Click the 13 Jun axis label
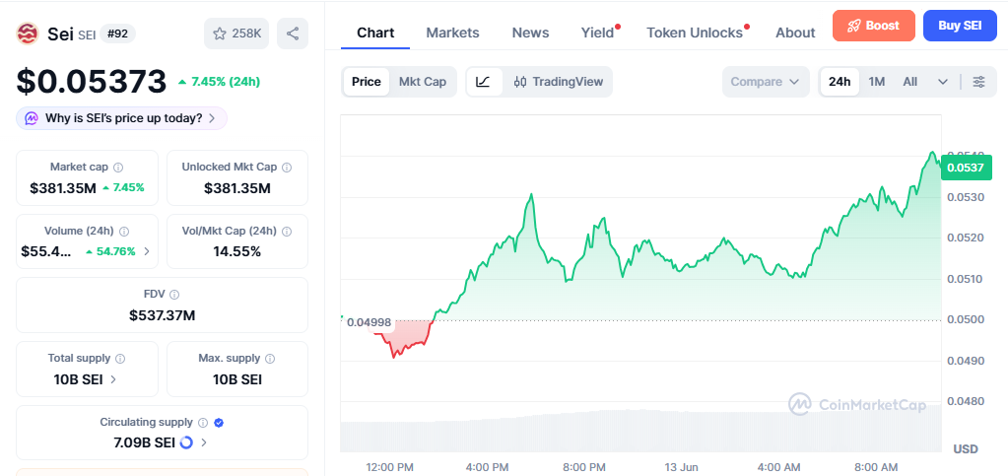Image resolution: width=1008 pixels, height=476 pixels. (681, 467)
